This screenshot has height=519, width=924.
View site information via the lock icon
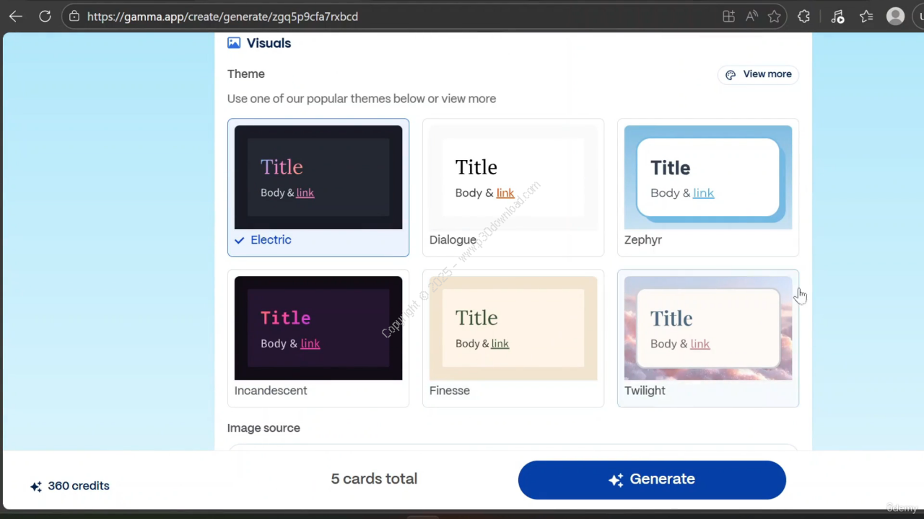coord(74,17)
